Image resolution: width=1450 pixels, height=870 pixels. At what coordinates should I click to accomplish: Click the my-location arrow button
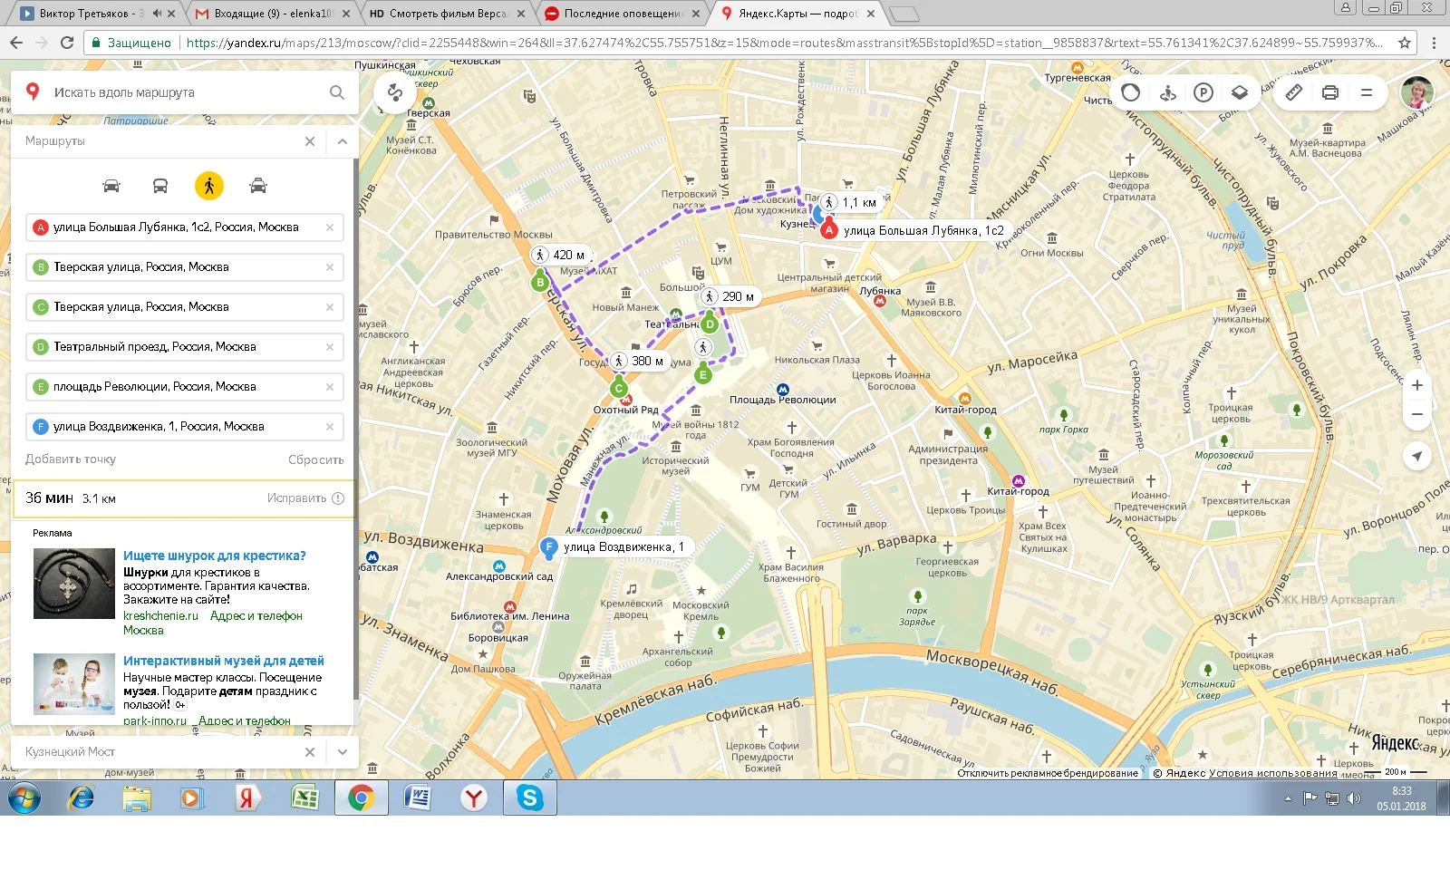1417,456
